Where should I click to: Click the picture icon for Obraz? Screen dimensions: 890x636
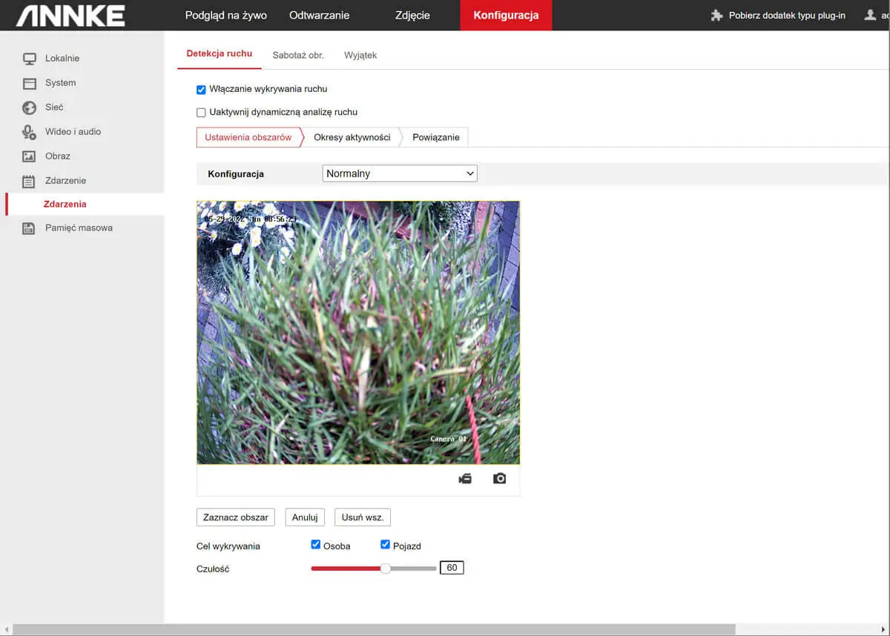click(x=30, y=156)
